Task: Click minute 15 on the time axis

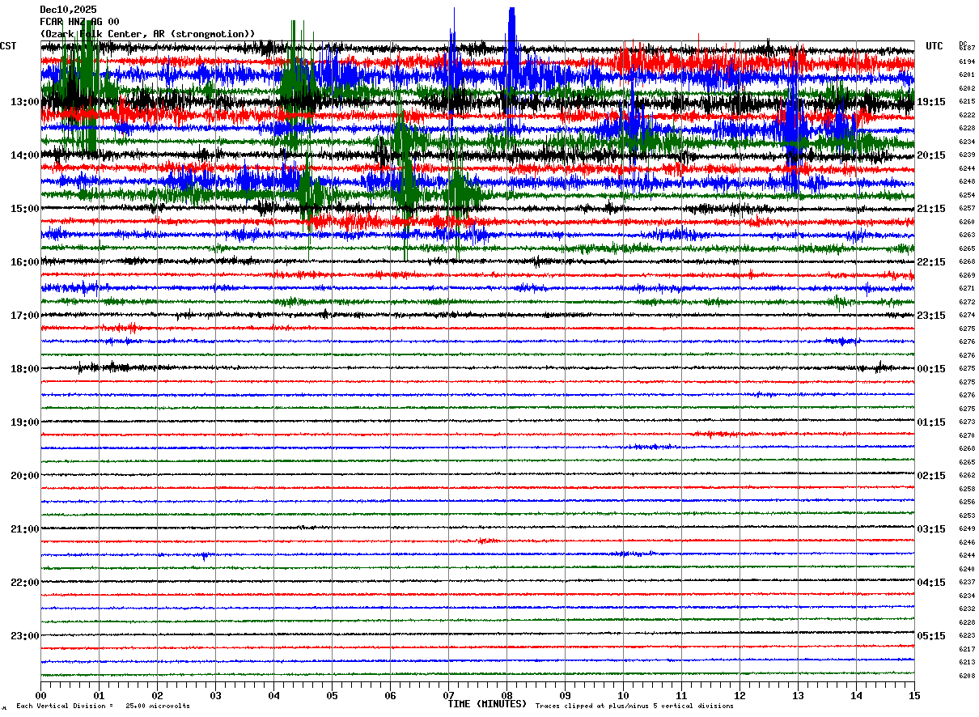Action: pyautogui.click(x=914, y=695)
